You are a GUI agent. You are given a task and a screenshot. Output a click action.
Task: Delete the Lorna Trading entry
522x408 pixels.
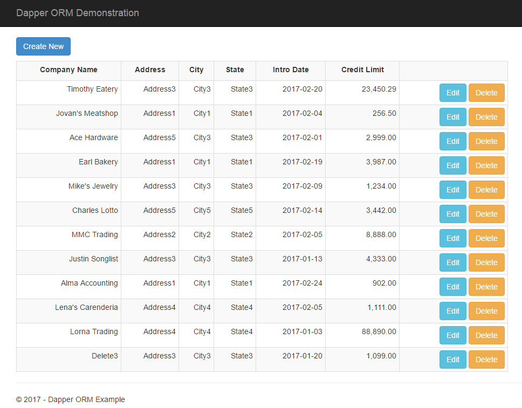click(486, 335)
